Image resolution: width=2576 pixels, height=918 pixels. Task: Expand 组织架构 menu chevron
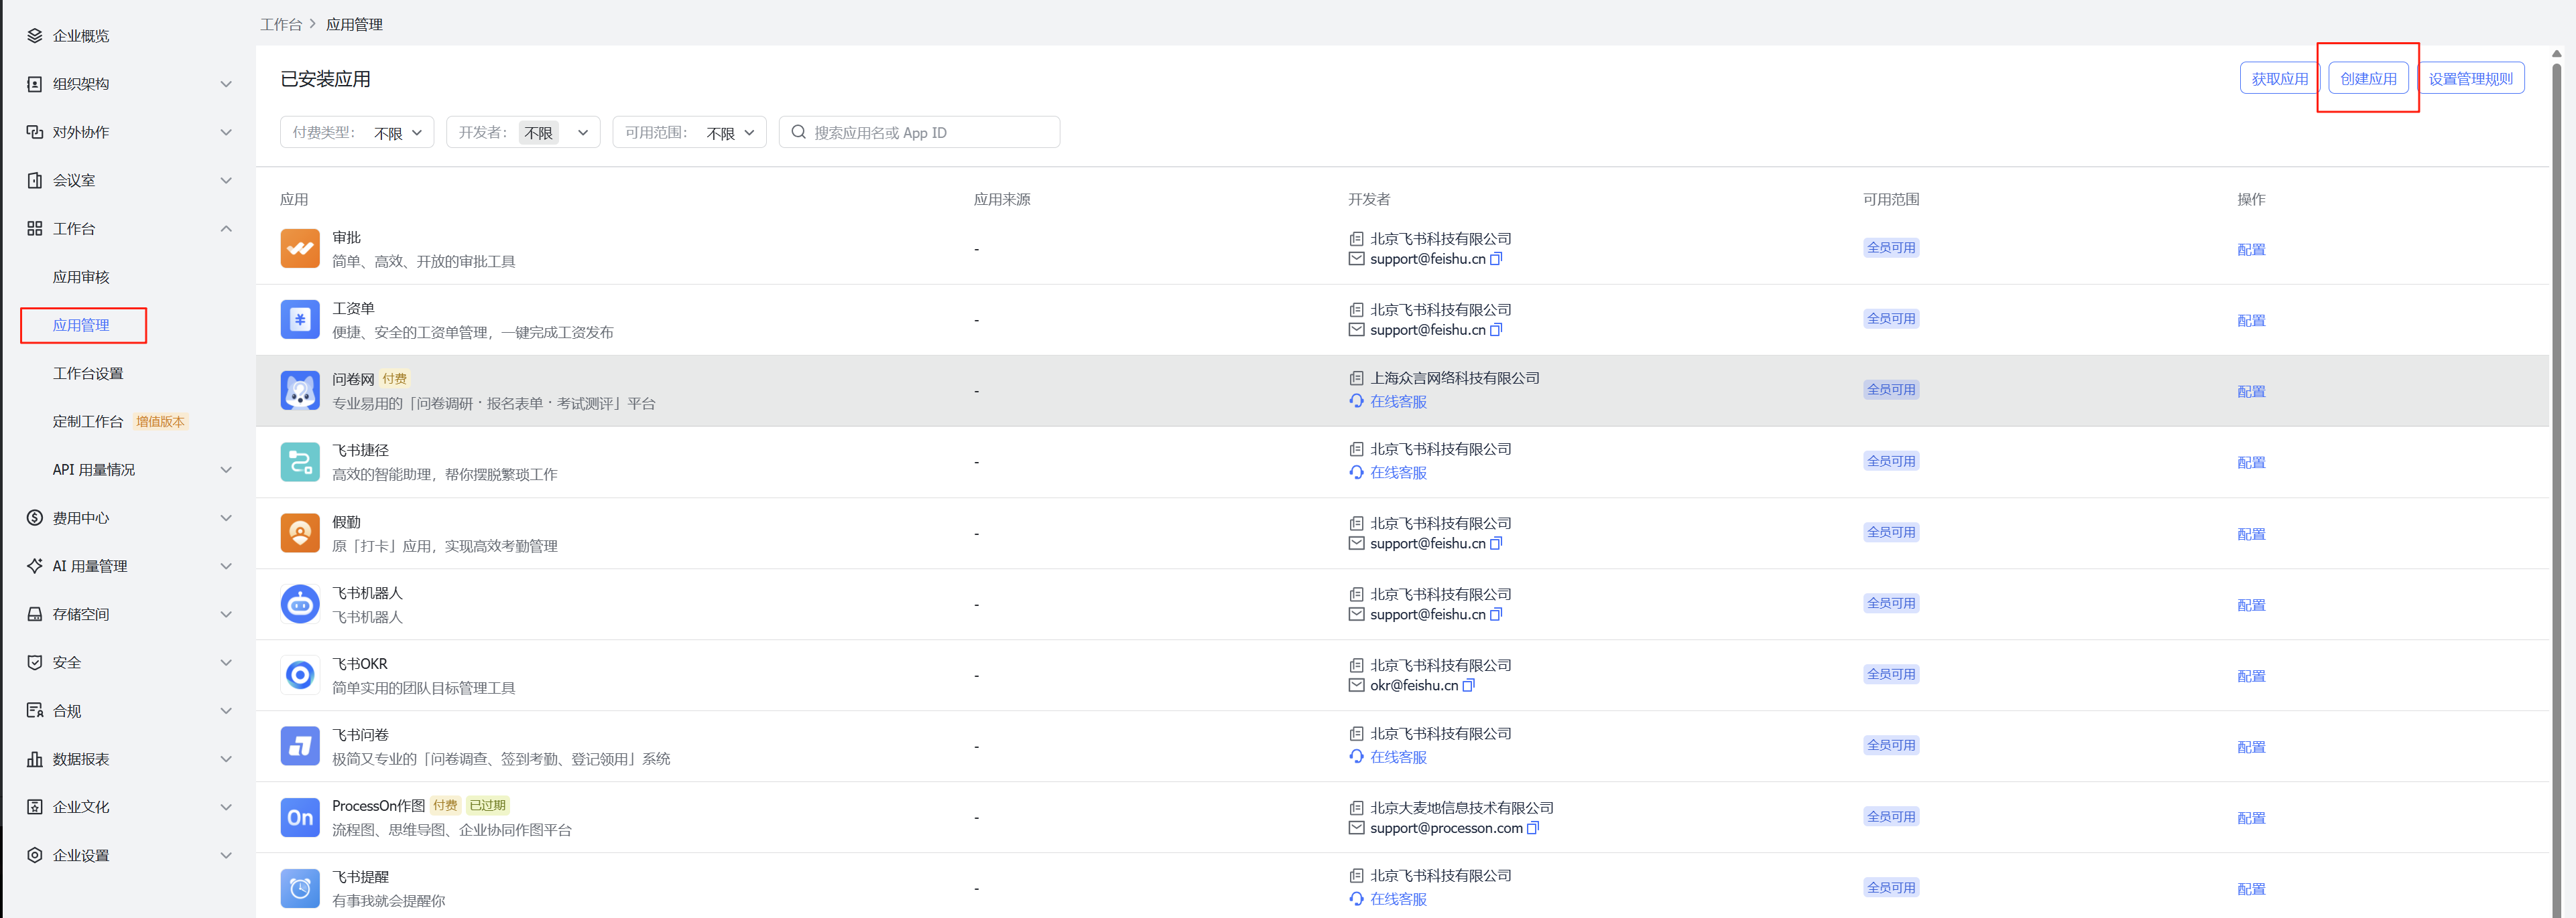coord(226,84)
